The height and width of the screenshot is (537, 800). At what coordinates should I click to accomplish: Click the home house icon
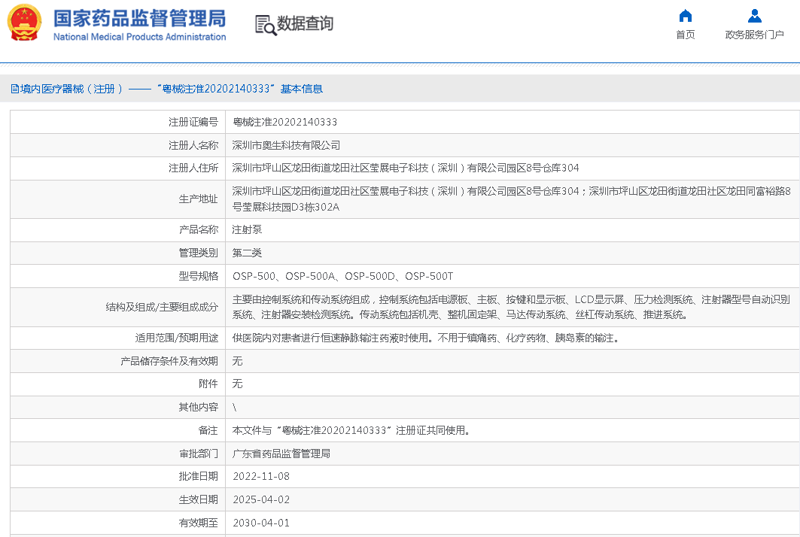[x=685, y=16]
